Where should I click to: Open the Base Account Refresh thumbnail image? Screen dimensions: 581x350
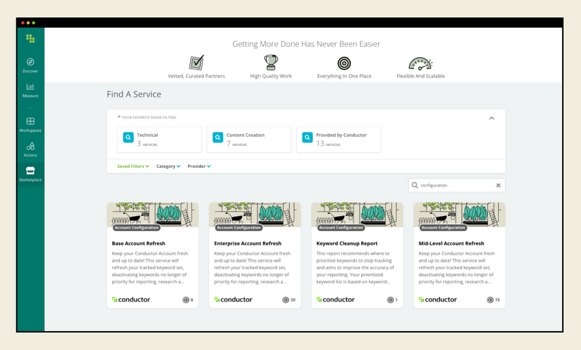153,215
